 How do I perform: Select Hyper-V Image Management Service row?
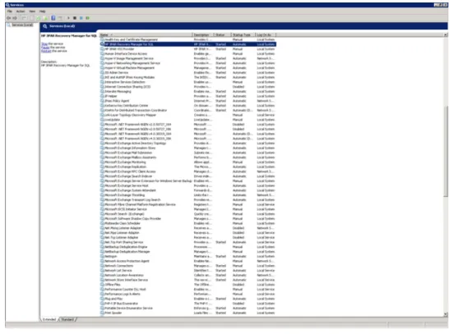point(187,58)
